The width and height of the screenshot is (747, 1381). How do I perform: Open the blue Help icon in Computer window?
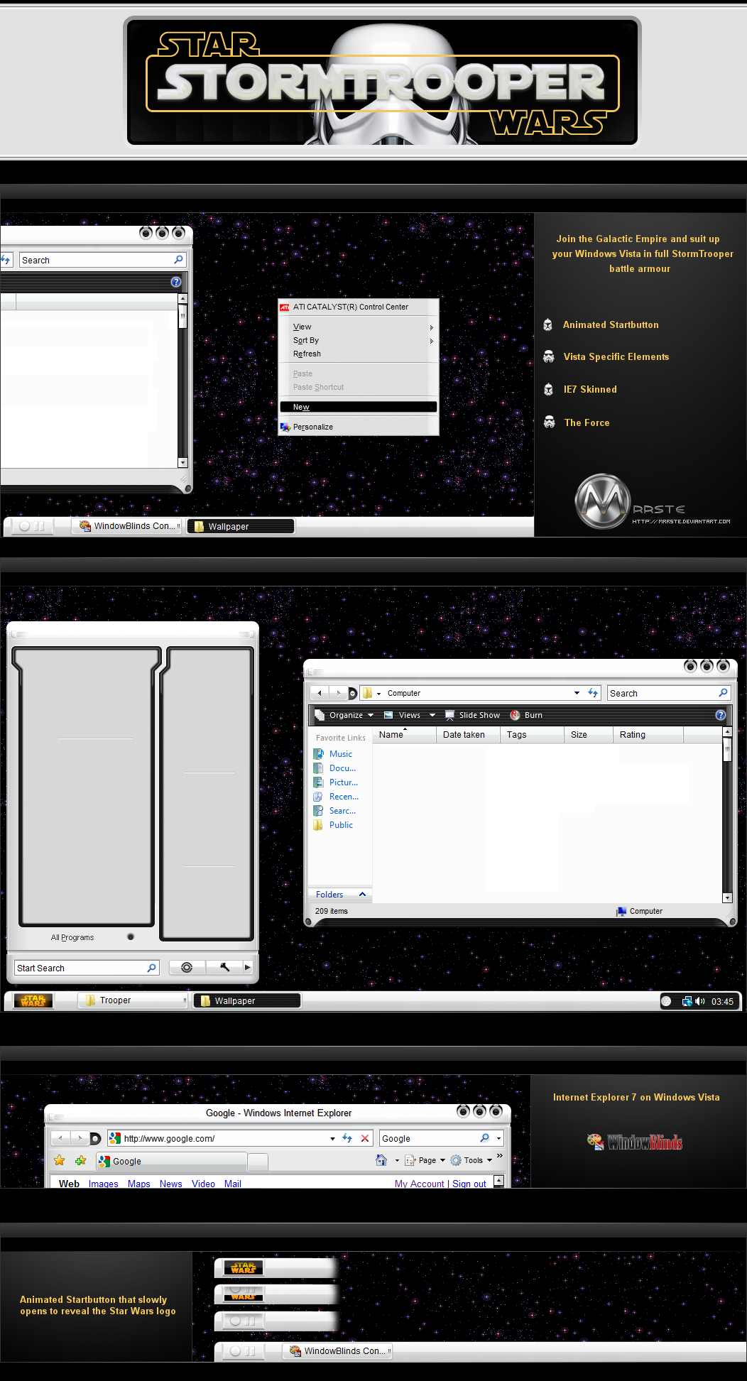(x=721, y=715)
